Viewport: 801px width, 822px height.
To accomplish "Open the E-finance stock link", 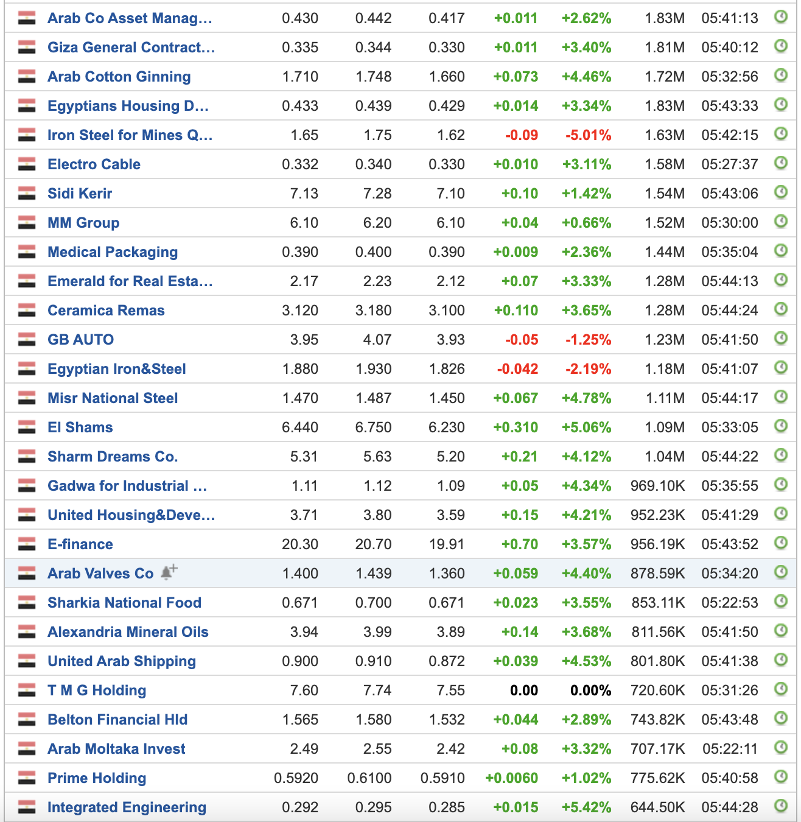I will 80,544.
